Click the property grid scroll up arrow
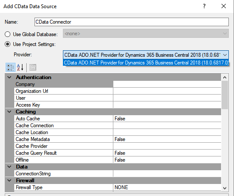The image size is (234, 196). coord(225,77)
